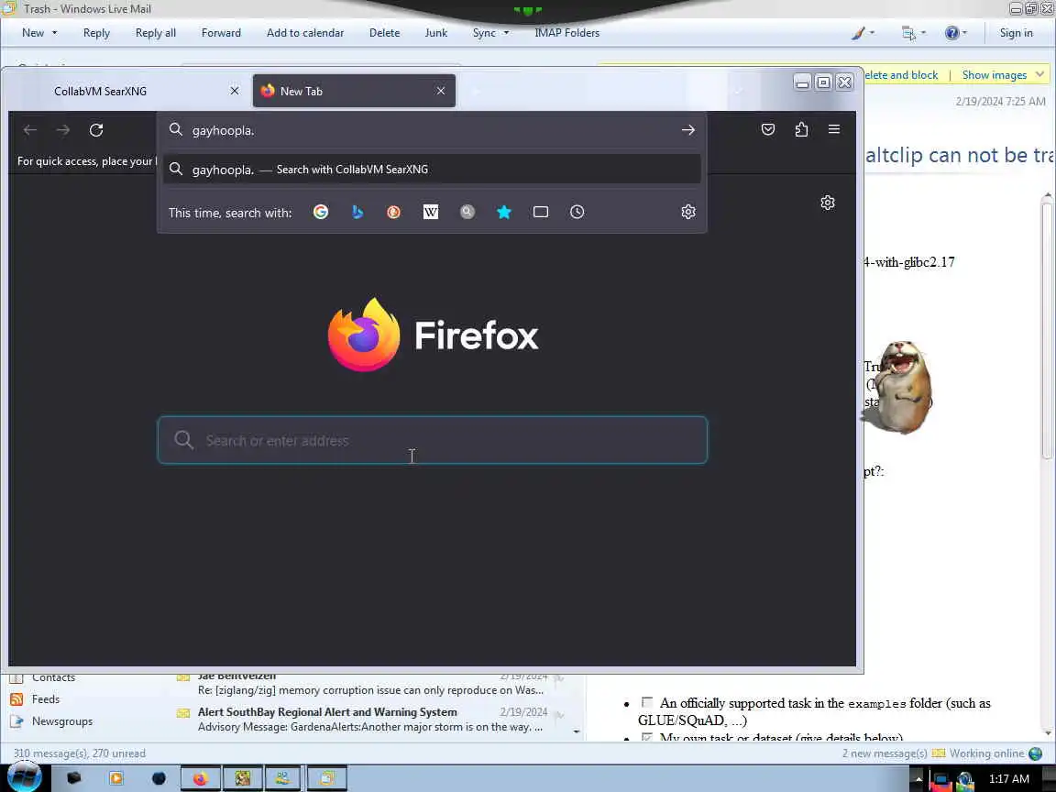Search with Wikipedia one-off engine icon
Image resolution: width=1056 pixels, height=792 pixels.
430,212
